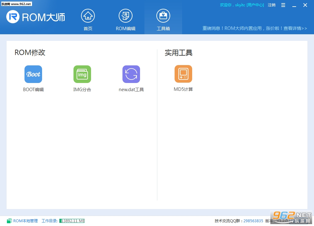This screenshot has height=226, width=314.
Task: Click the 工作目录 label link
Action: coord(50,221)
